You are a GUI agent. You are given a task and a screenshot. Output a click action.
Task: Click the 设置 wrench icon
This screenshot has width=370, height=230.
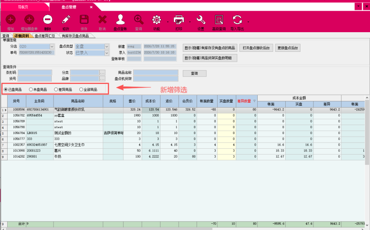[201, 20]
